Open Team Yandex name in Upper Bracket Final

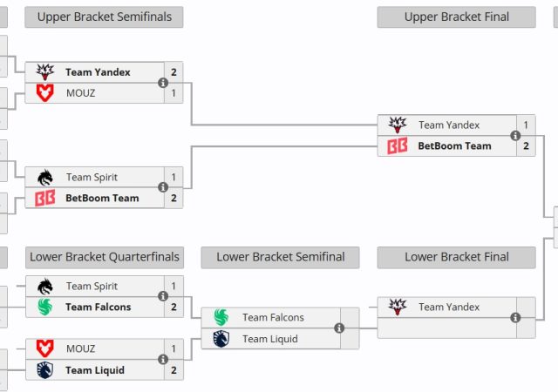point(449,125)
